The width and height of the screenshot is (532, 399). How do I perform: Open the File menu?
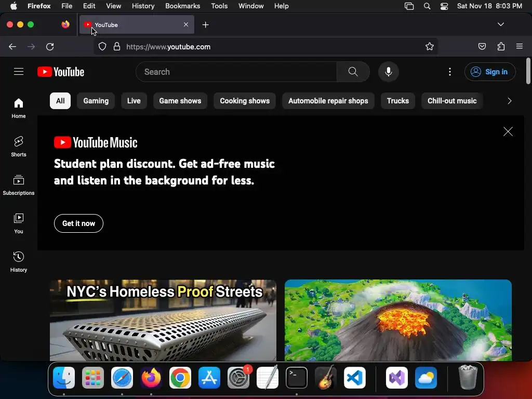point(67,6)
